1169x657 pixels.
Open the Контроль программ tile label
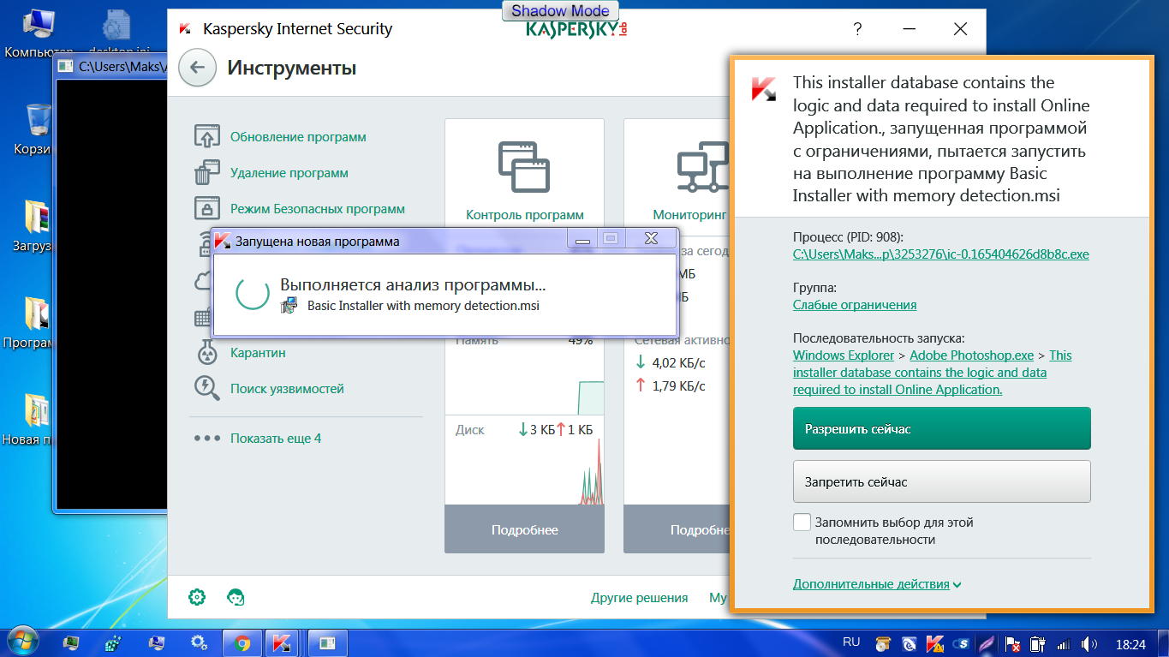pos(525,215)
